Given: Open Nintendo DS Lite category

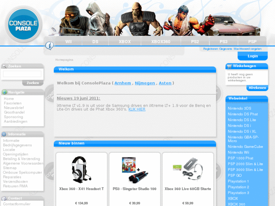Looking at the screenshot, I should point(242,120).
